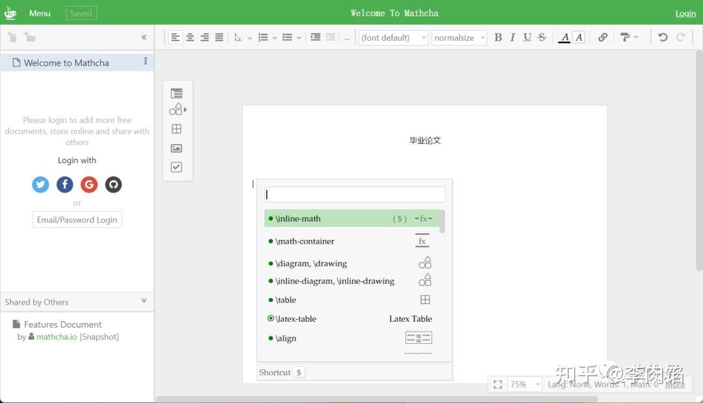
Task: Choose the \inline-diagram, \inline-drawing command
Action: coord(352,281)
